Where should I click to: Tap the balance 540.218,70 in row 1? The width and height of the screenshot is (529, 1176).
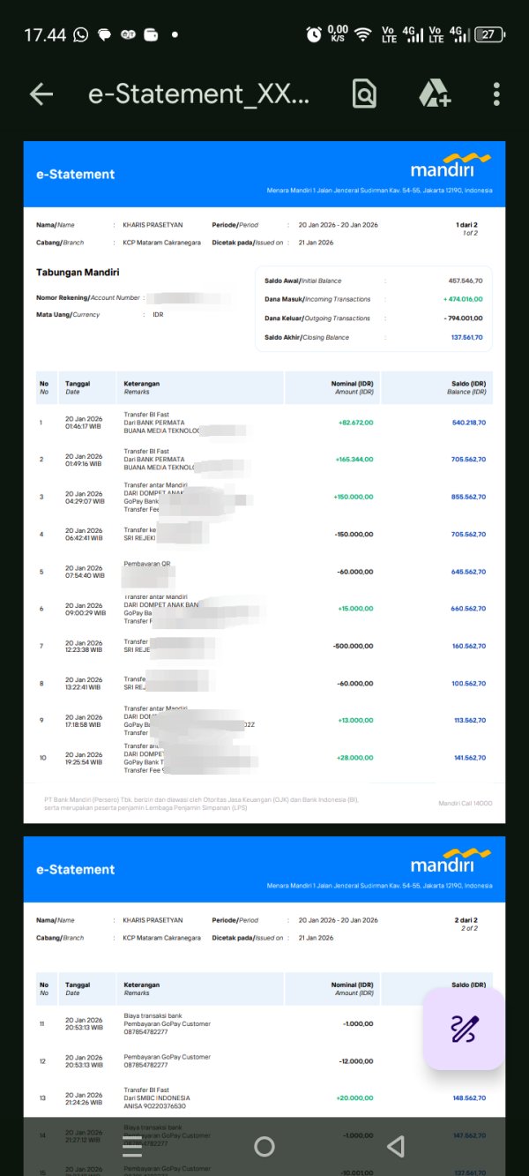pos(469,423)
